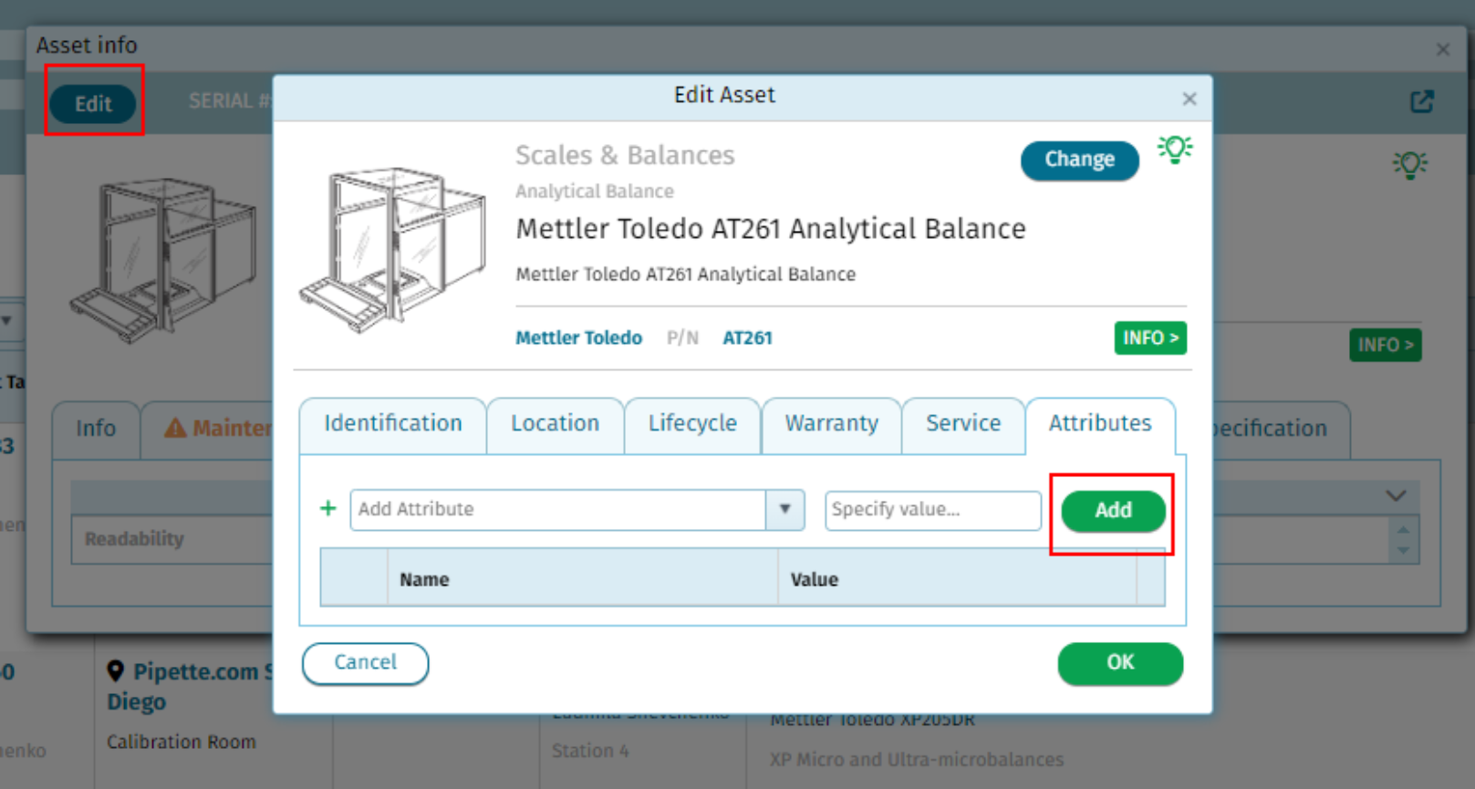The width and height of the screenshot is (1475, 789).
Task: Click the scroll up arrow in Asset info list
Action: coord(1403,530)
